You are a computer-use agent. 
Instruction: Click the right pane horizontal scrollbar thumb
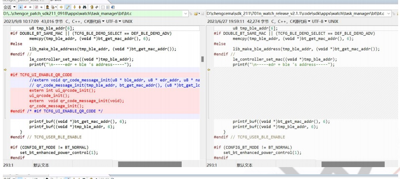point(353,164)
